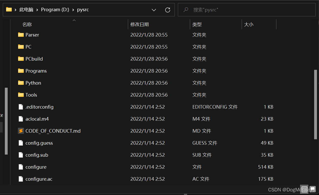Click the Parser folder icon

21,35
